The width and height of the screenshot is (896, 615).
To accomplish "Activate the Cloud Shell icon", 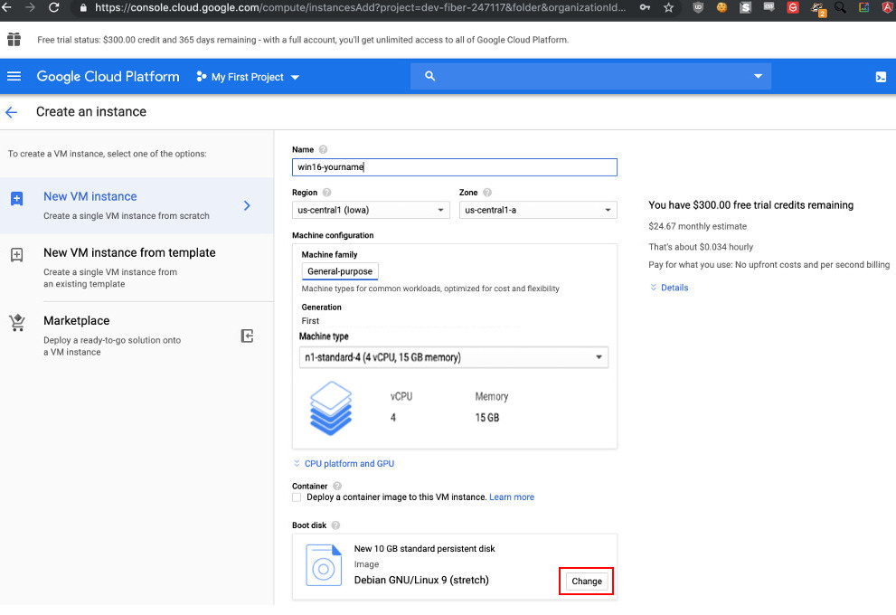I will (881, 77).
